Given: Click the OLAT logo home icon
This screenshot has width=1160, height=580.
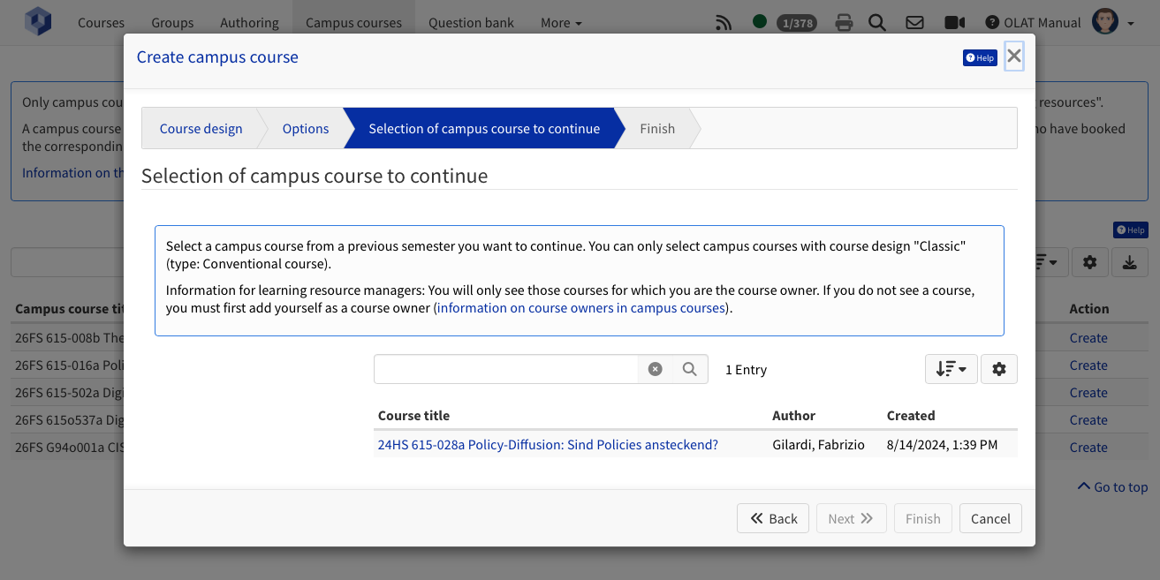Looking at the screenshot, I should [x=38, y=22].
